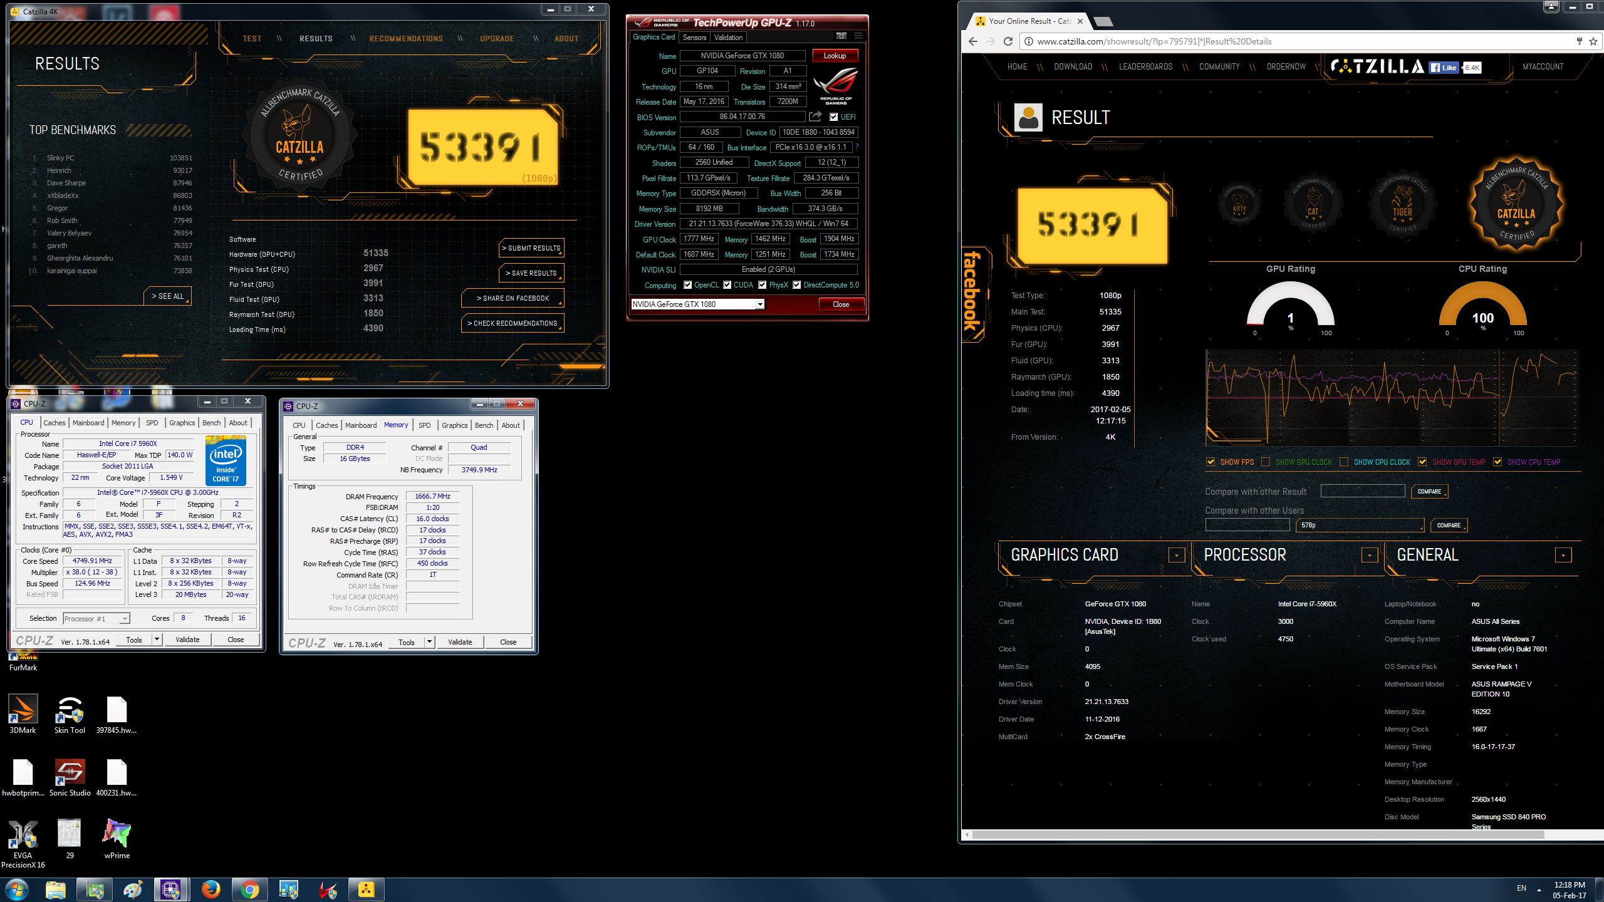Uncheck the SHOW GPU TEMP checkbox

tap(1422, 462)
